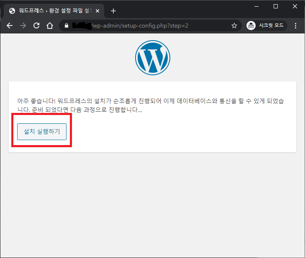Click the globe favicon on the tab
The width and height of the screenshot is (305, 258).
pos(12,11)
